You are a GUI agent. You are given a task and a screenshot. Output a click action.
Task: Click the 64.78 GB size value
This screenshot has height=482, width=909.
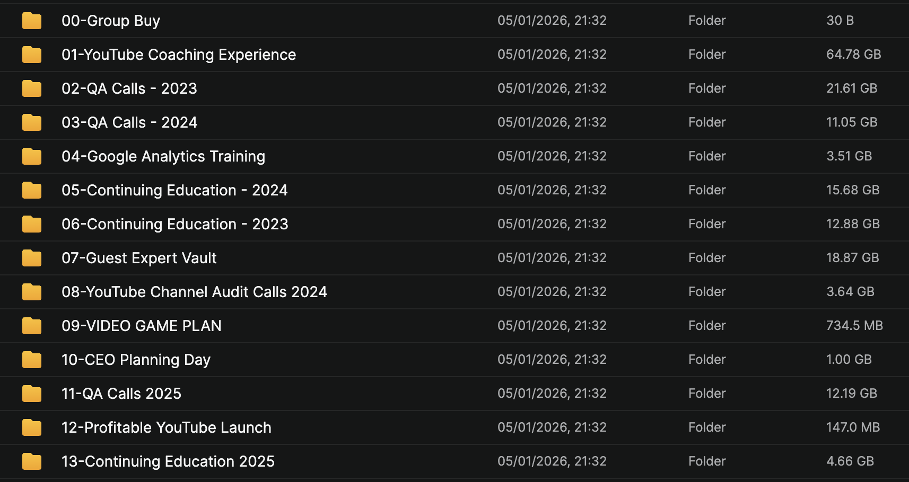[853, 55]
